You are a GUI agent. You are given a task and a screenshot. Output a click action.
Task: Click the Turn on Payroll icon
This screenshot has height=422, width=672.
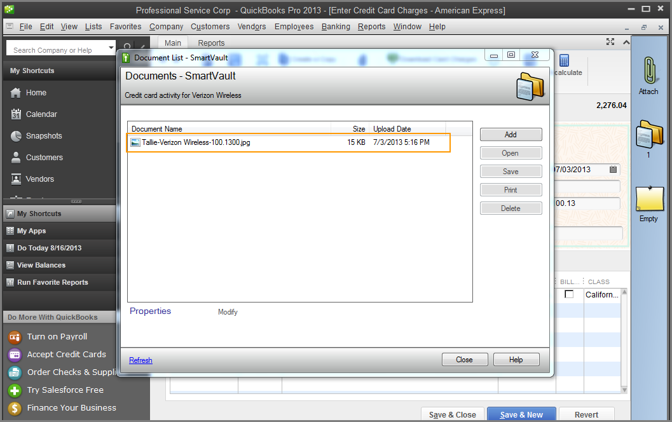pyautogui.click(x=15, y=337)
